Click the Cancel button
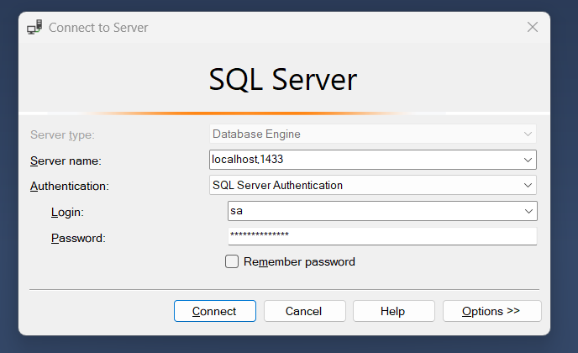578x353 pixels. click(x=304, y=311)
